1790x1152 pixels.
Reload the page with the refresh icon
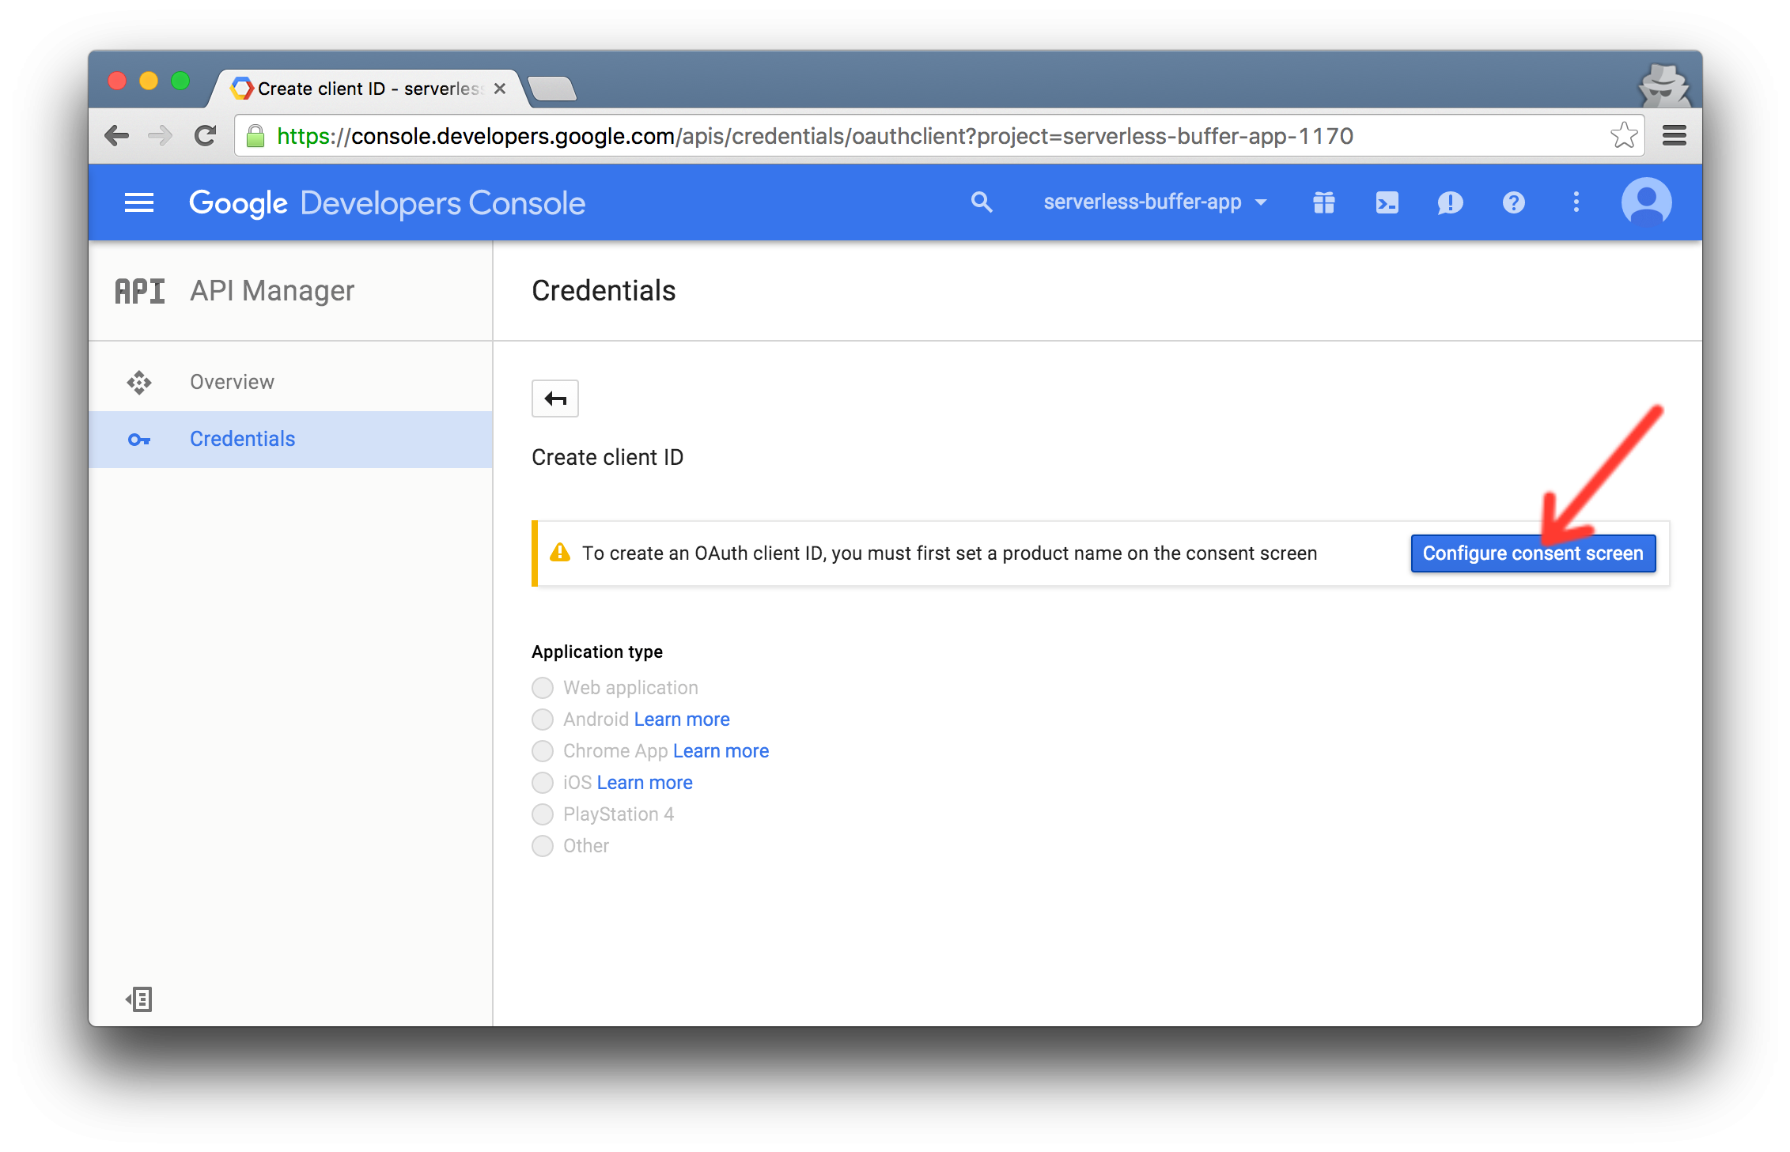pyautogui.click(x=206, y=136)
